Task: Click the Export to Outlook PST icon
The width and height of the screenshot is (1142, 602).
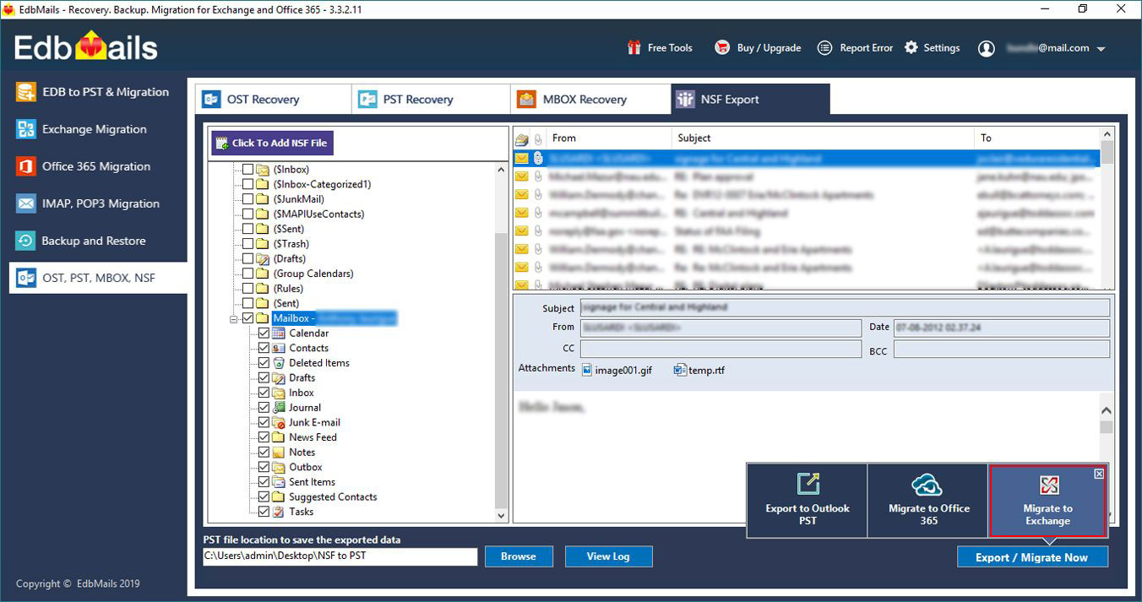Action: tap(808, 484)
